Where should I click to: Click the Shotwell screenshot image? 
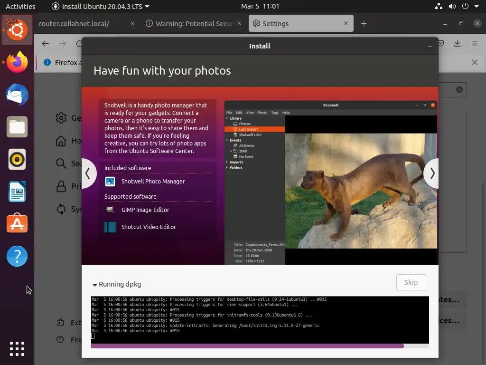click(x=331, y=182)
